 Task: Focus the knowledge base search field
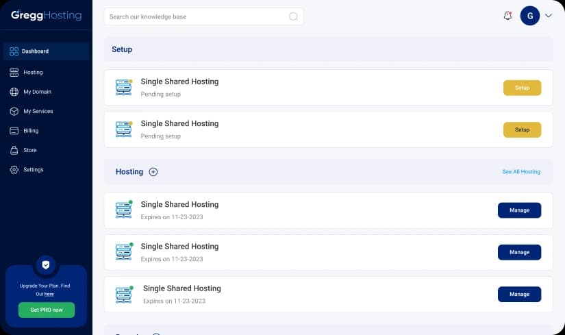[203, 16]
